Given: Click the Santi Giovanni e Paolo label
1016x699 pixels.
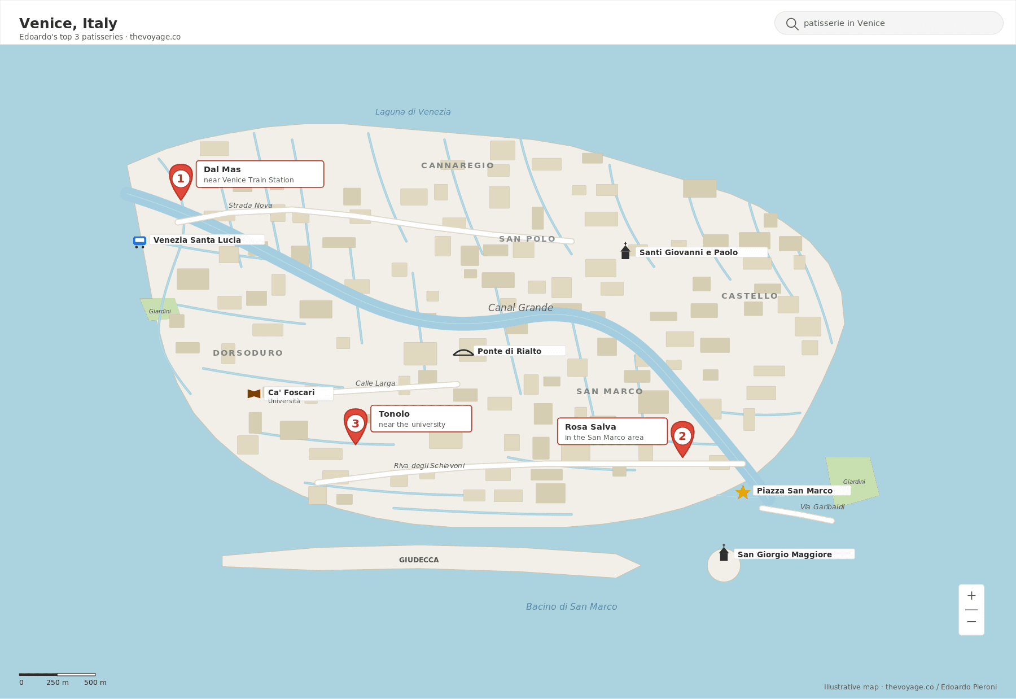Looking at the screenshot, I should point(702,252).
